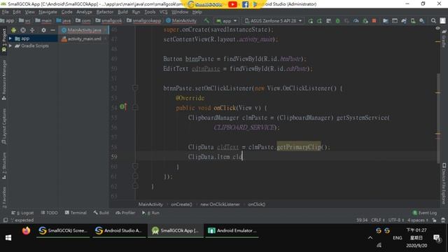Image resolution: width=448 pixels, height=252 pixels.
Task: Click the scroll-from-source target icon
Action: pos(23,30)
